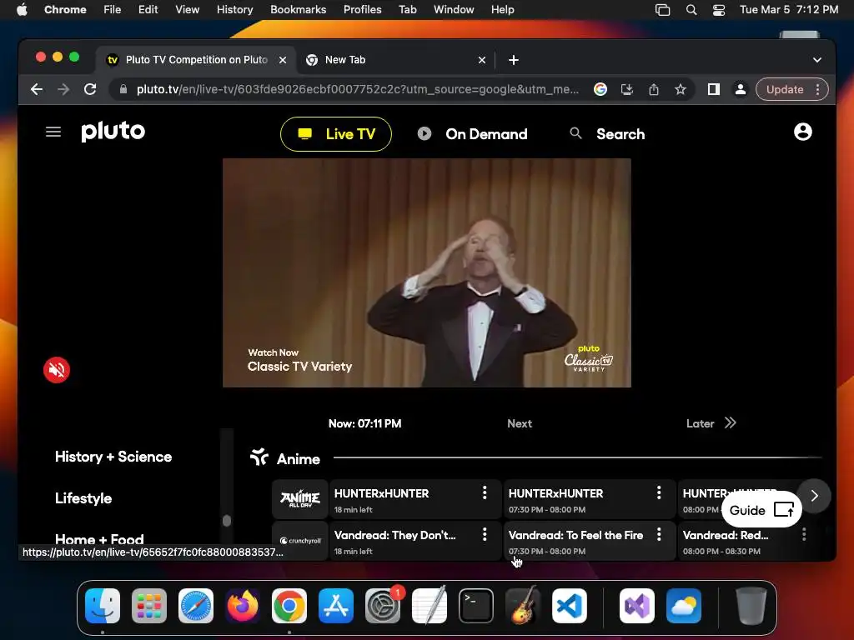Jump to Later time slots

pos(711,423)
